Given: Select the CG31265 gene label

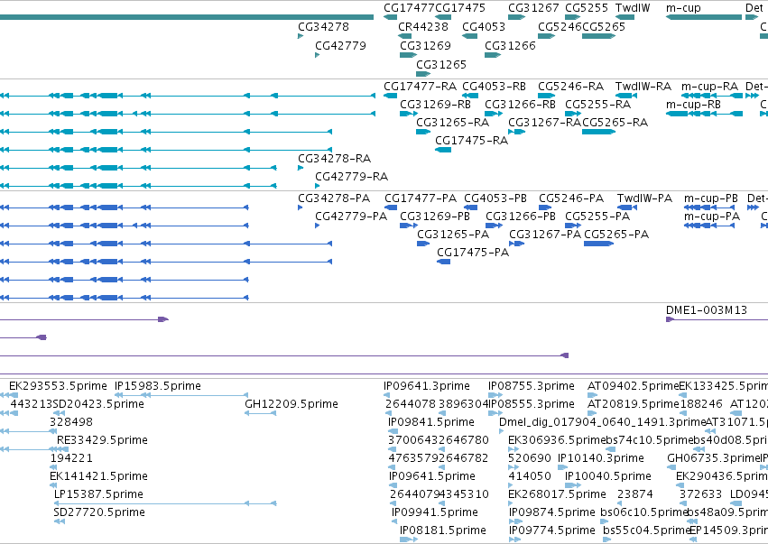Looking at the screenshot, I should coord(440,65).
